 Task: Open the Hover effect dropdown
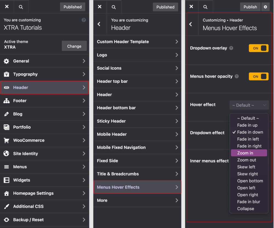(249, 105)
